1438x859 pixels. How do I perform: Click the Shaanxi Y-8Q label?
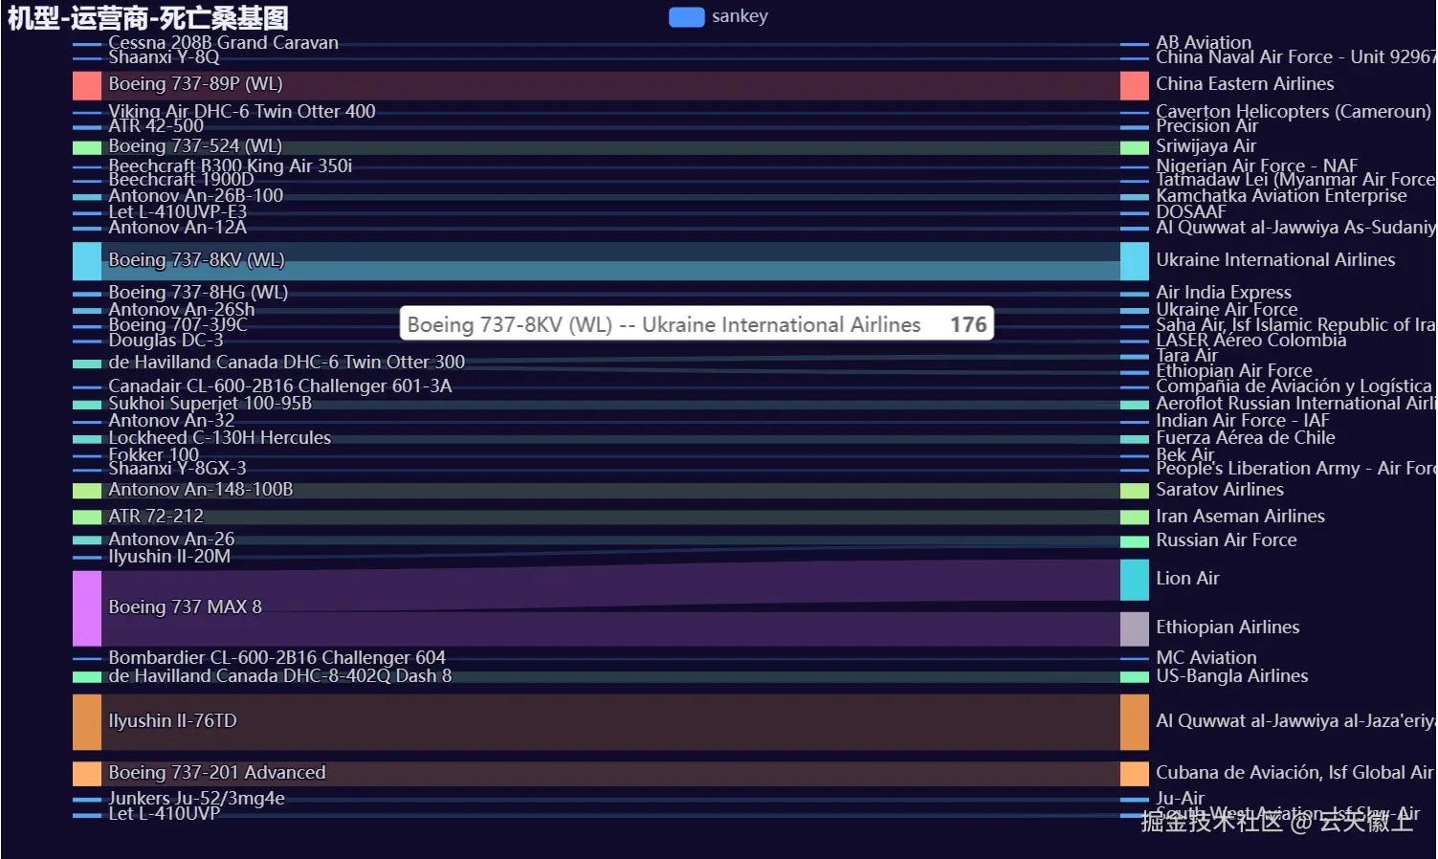tap(164, 57)
